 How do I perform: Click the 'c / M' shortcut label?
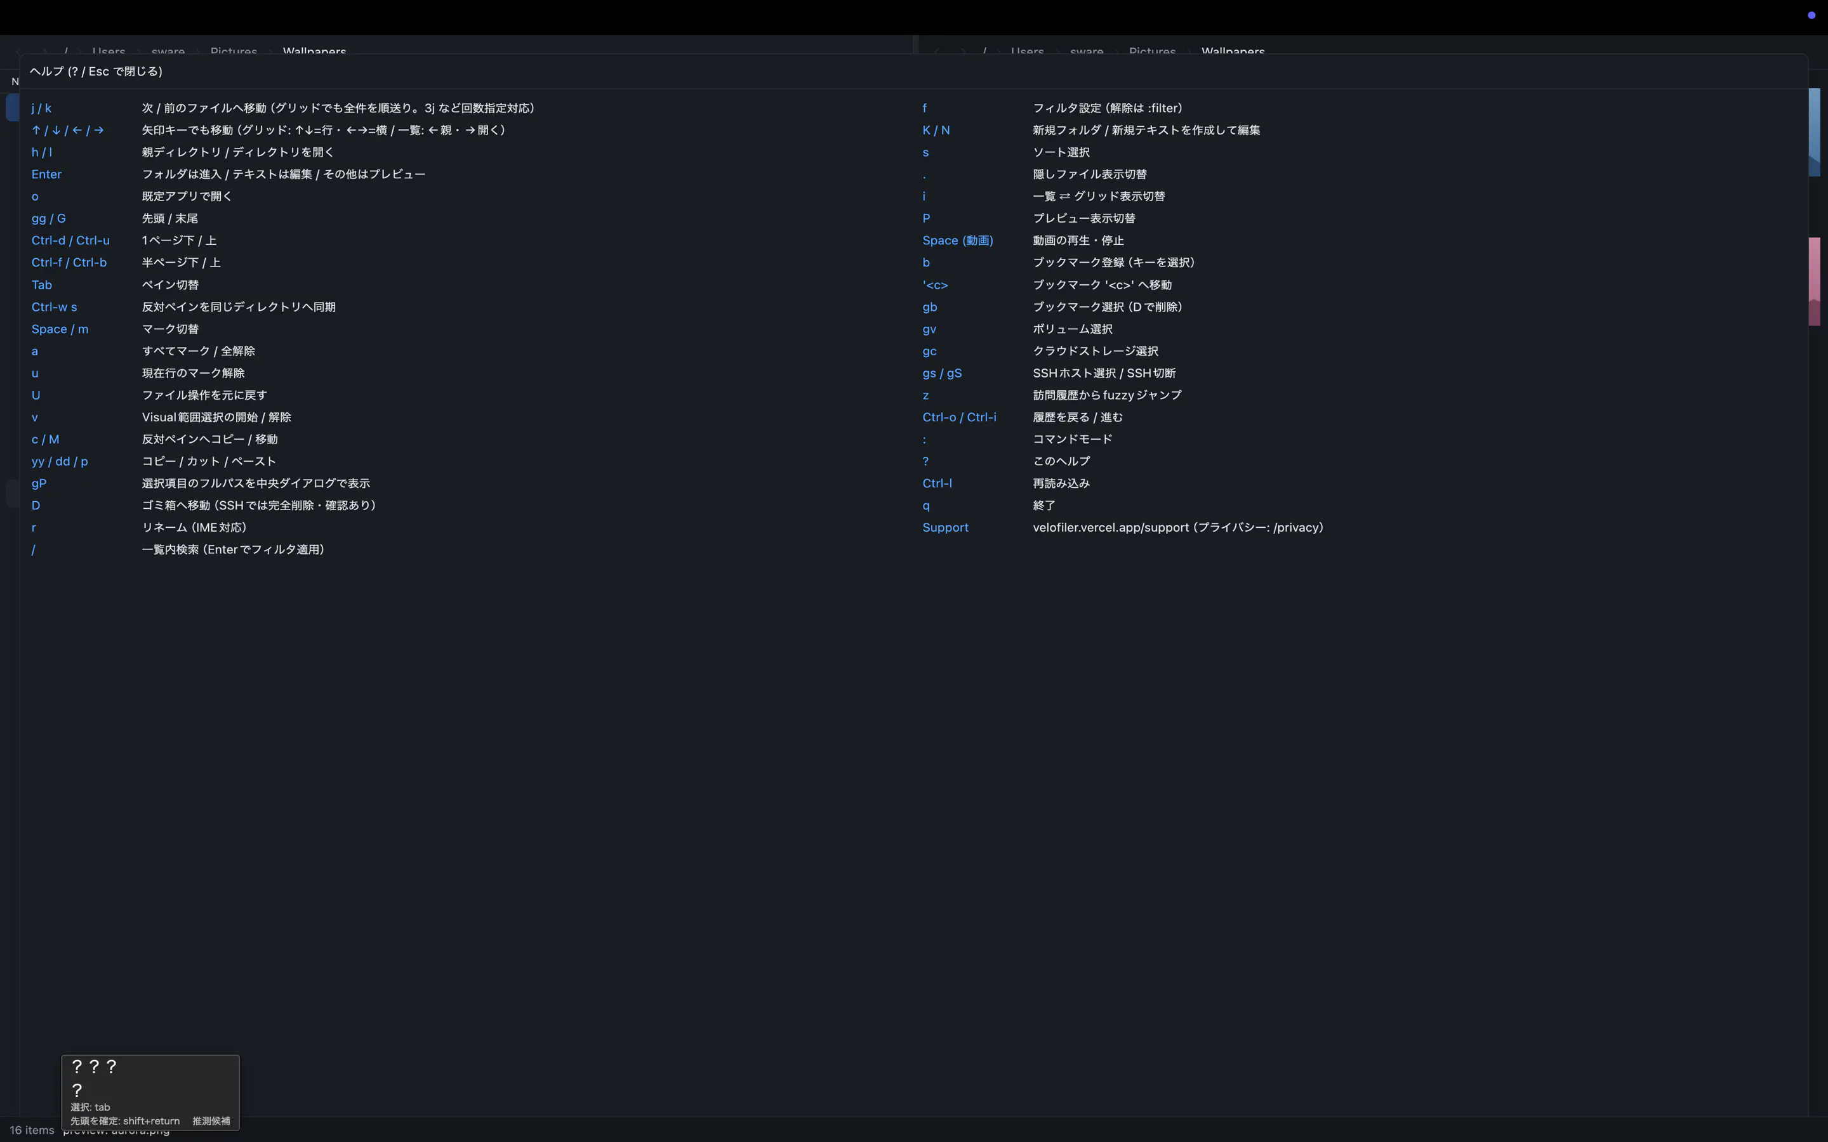(x=45, y=439)
